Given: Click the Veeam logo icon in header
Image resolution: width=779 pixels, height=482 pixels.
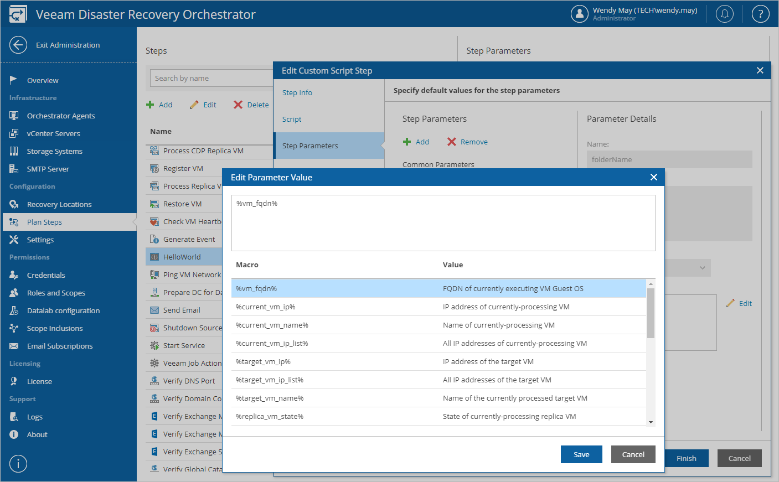Looking at the screenshot, I should (18, 14).
